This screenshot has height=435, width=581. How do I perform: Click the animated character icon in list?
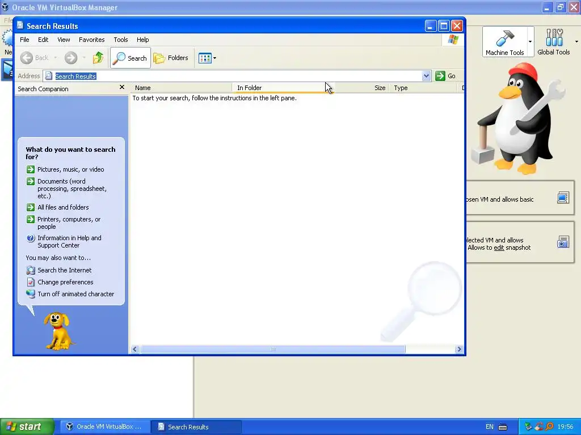(x=31, y=294)
